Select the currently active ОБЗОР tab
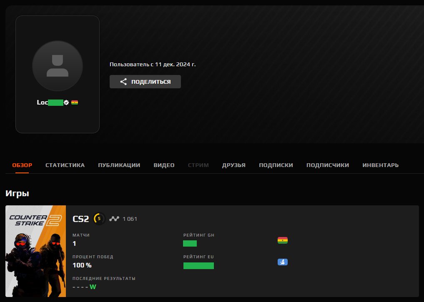Viewport: 424px width, 302px height. 21,165
